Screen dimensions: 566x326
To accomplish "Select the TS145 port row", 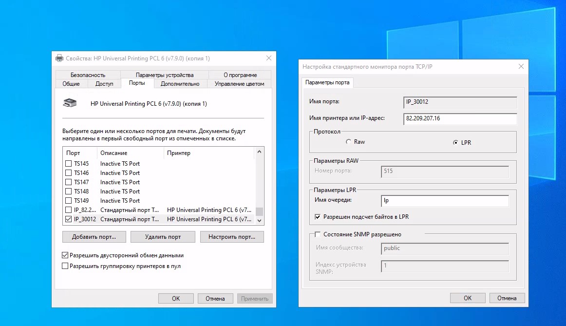I will (x=159, y=164).
